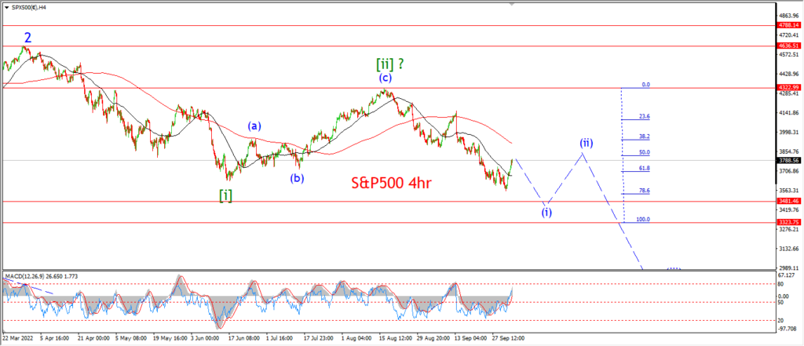Select the blue "(b)" wave label
This screenshot has height=346, width=804.
[296, 179]
